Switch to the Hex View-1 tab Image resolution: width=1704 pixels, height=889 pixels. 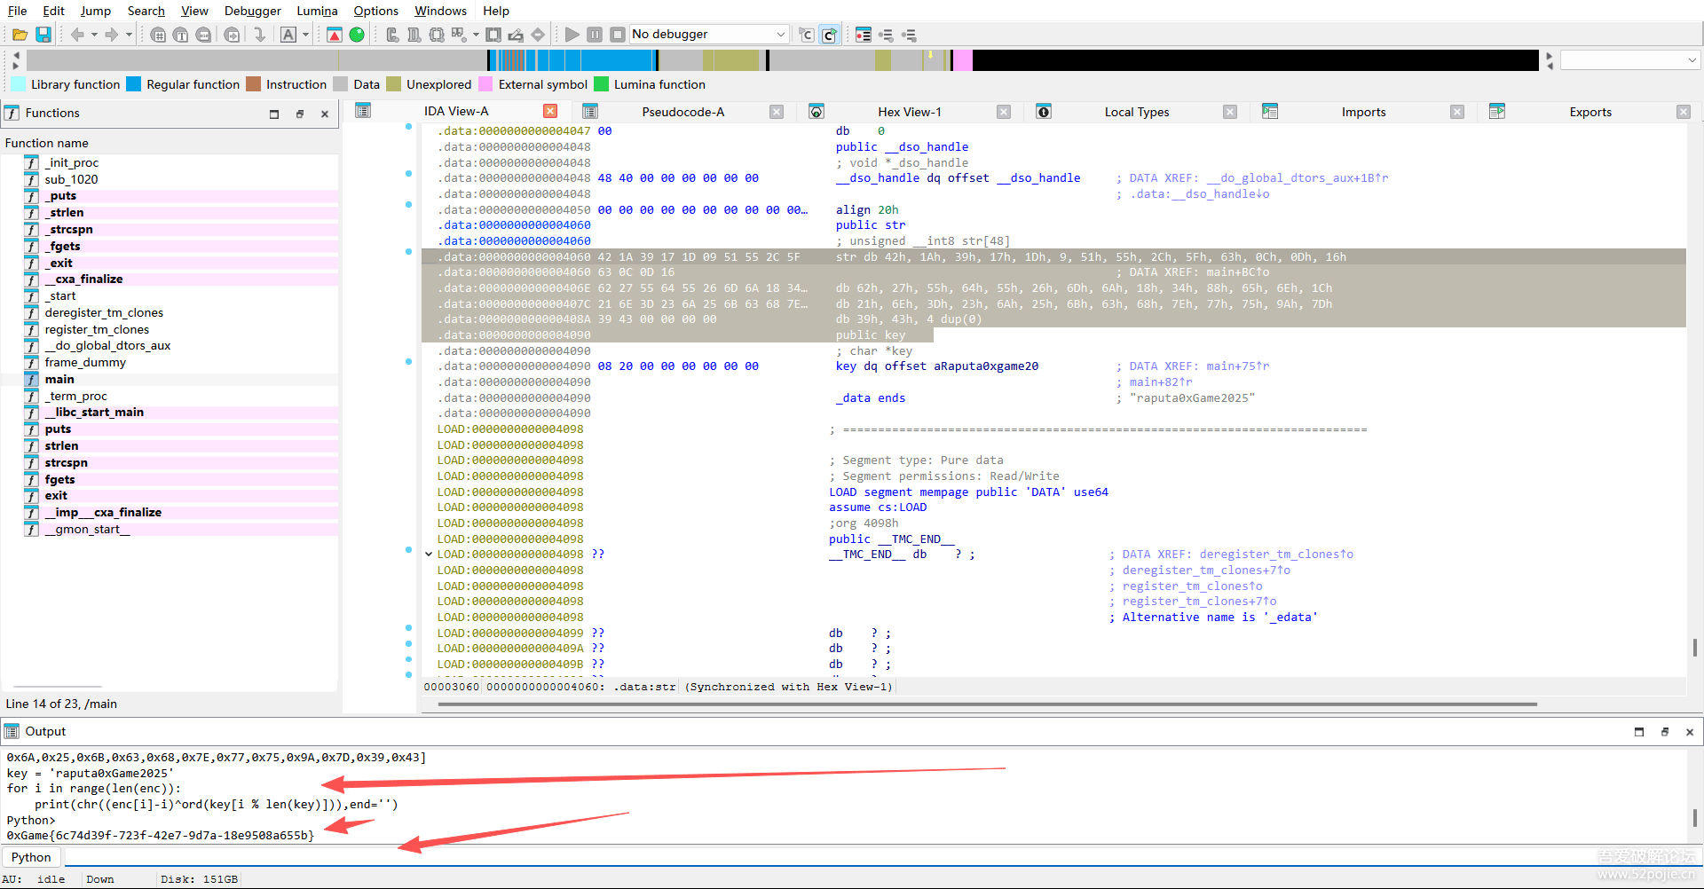pyautogui.click(x=909, y=112)
